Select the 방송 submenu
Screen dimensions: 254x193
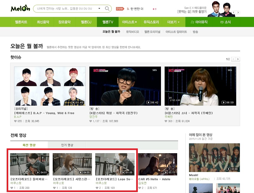pyautogui.click(x=195, y=32)
